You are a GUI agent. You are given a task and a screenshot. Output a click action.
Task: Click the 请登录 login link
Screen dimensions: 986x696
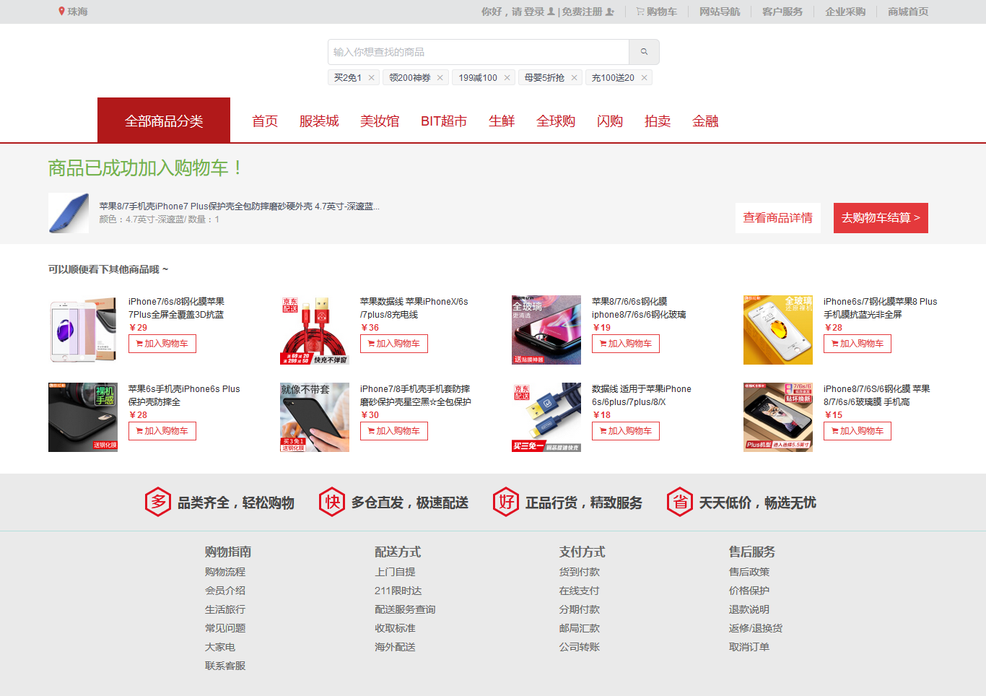(533, 12)
